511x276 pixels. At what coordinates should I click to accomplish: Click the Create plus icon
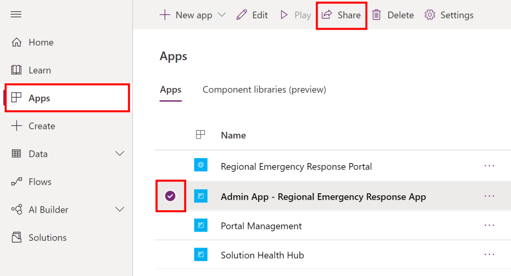click(16, 126)
